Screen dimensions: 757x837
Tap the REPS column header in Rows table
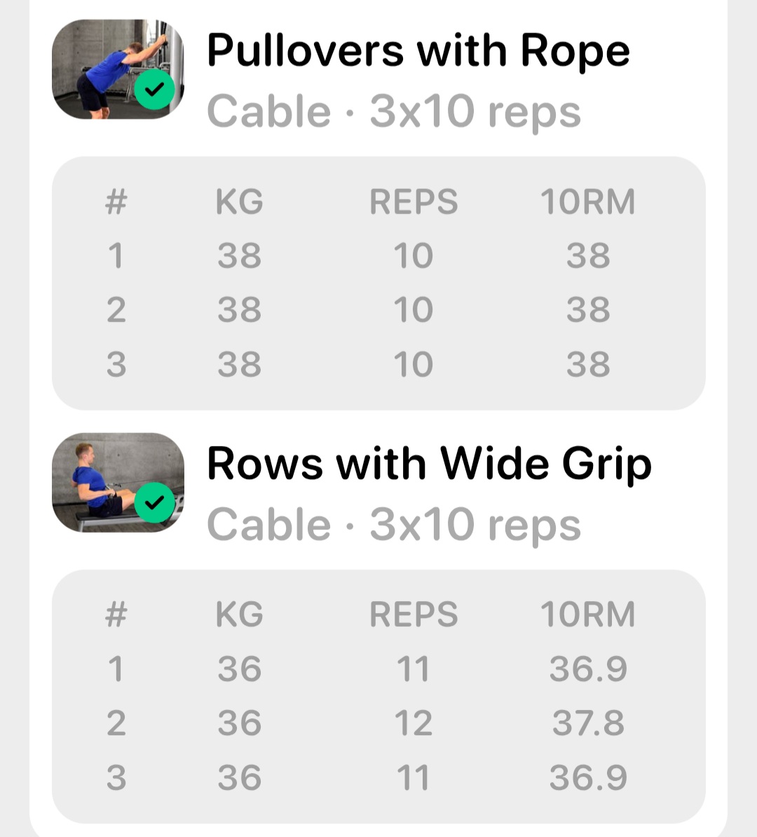(413, 615)
